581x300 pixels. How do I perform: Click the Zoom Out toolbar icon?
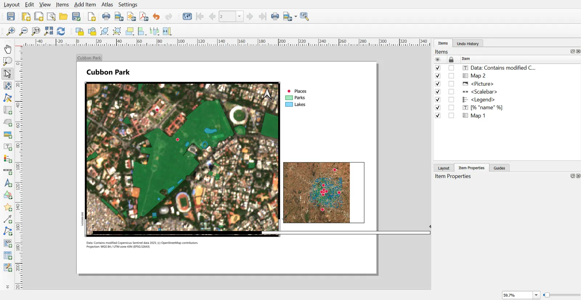(23, 31)
